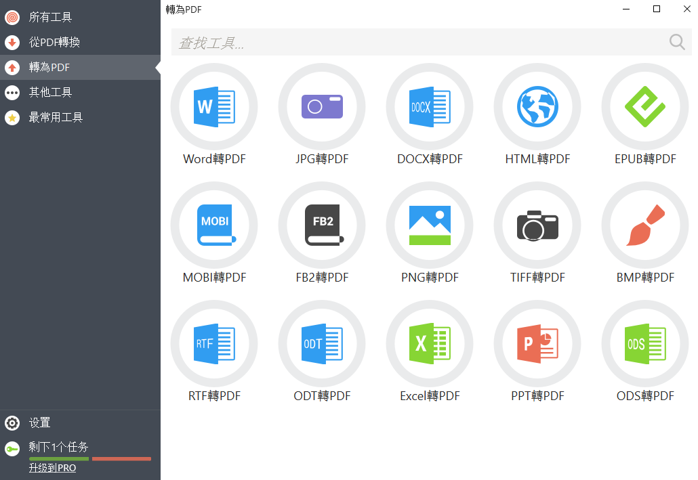Open the 设置 settings entry
698x480 pixels.
point(80,422)
